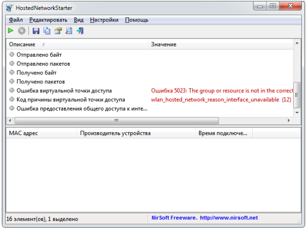
Task: Click the gray stop hosted network icon
Action: pos(22,31)
